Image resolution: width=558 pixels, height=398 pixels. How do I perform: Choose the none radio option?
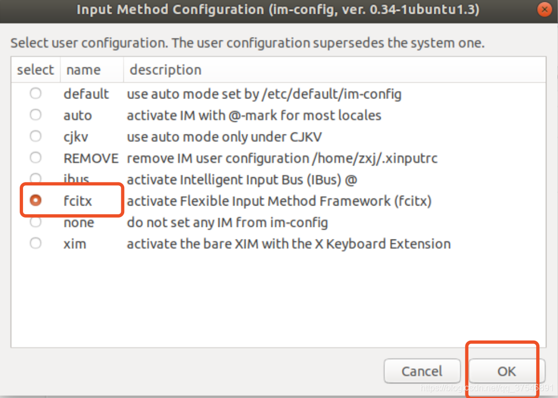pyautogui.click(x=36, y=222)
